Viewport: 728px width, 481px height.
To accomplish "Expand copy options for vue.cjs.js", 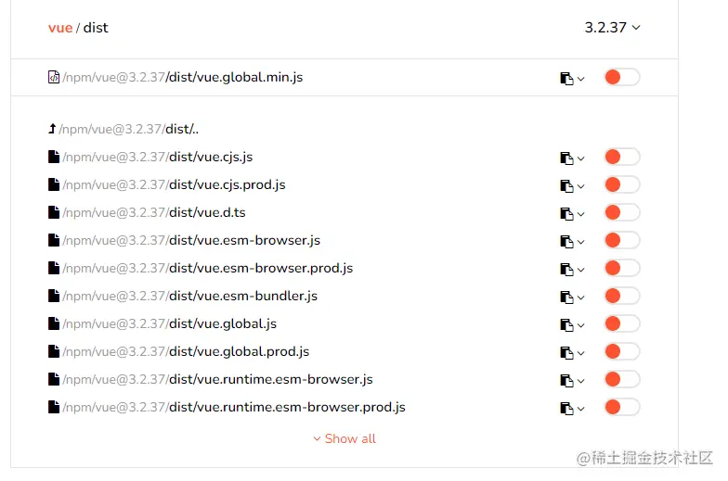I will coord(581,158).
